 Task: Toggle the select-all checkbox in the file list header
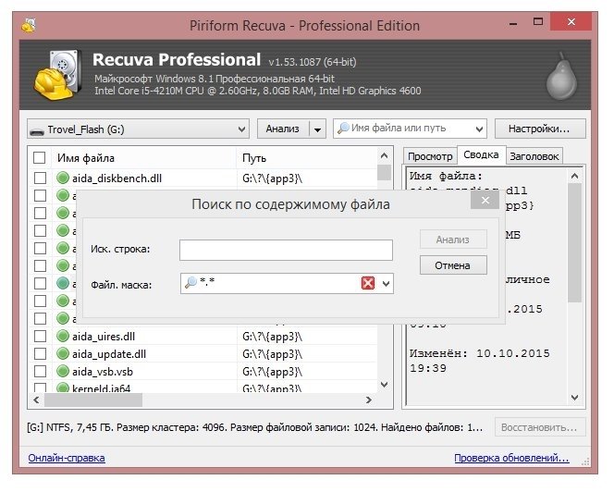click(39, 158)
